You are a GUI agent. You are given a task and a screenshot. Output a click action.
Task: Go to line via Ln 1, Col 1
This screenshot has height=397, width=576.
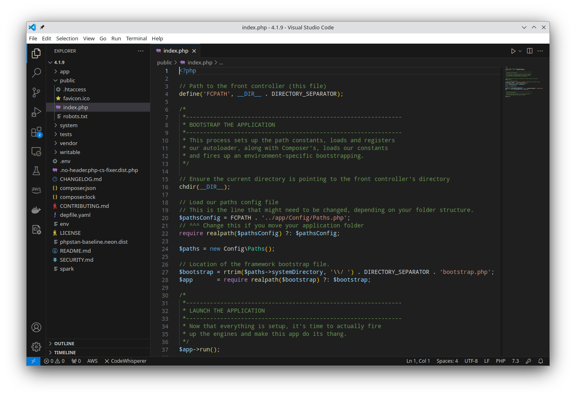click(418, 361)
